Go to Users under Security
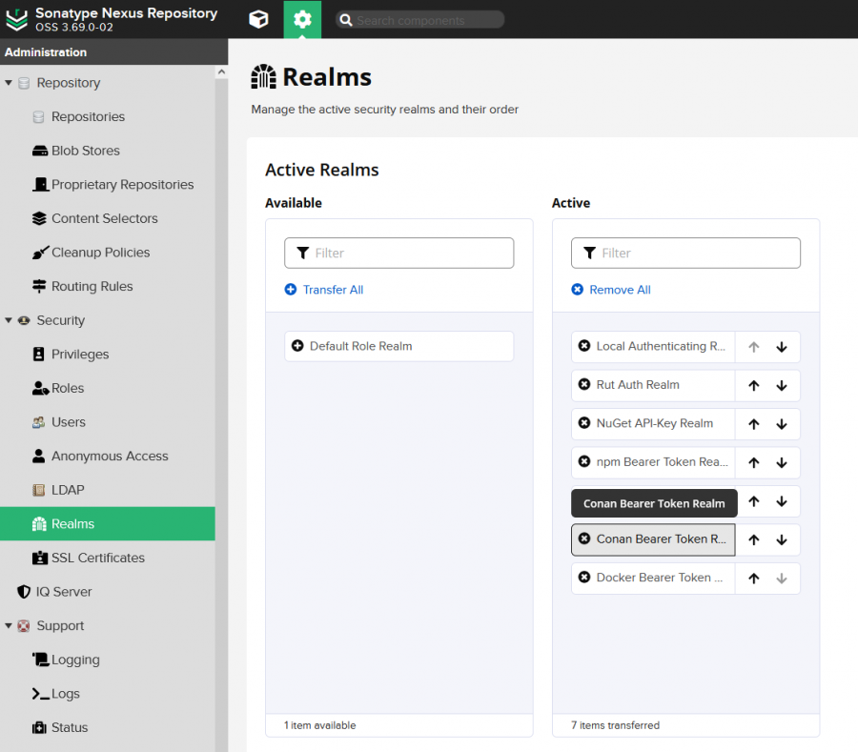 point(68,422)
